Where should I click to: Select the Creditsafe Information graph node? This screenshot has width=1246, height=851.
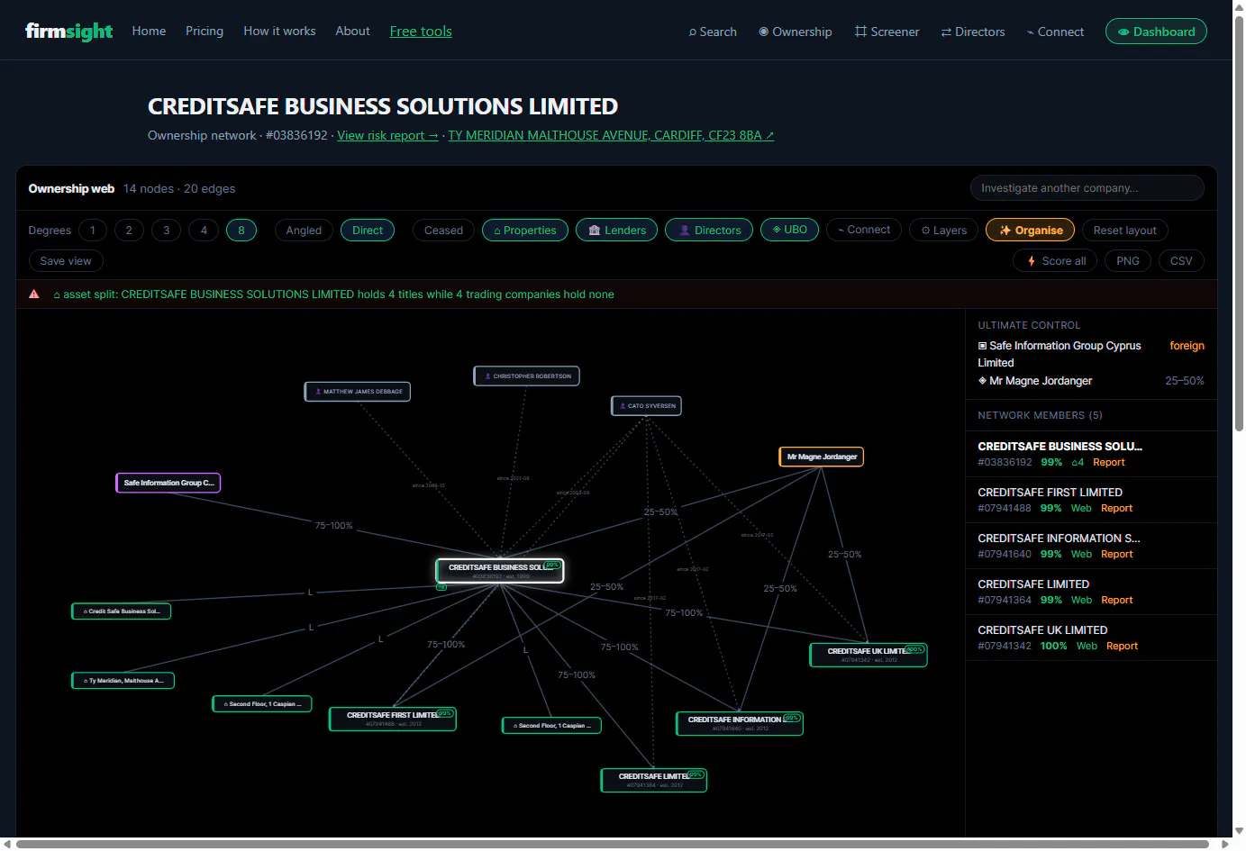740,723
